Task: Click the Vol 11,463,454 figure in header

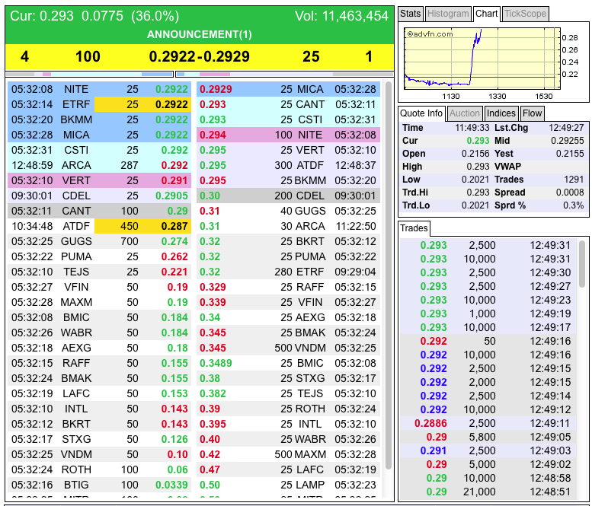Action: (x=341, y=16)
